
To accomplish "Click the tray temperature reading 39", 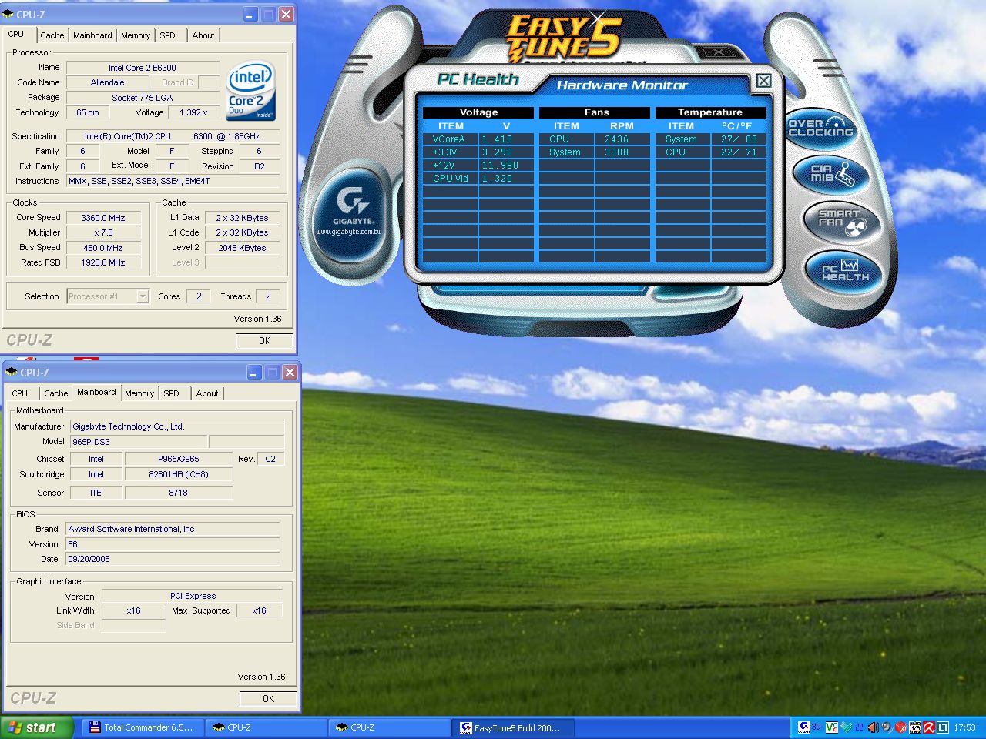I will pyautogui.click(x=817, y=727).
